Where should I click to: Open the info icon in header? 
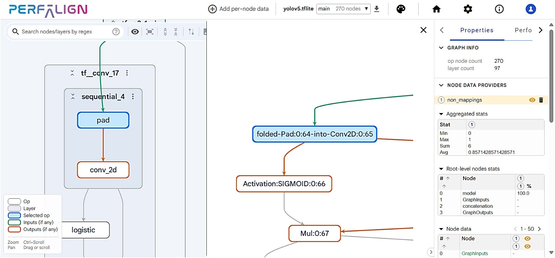[x=499, y=9]
